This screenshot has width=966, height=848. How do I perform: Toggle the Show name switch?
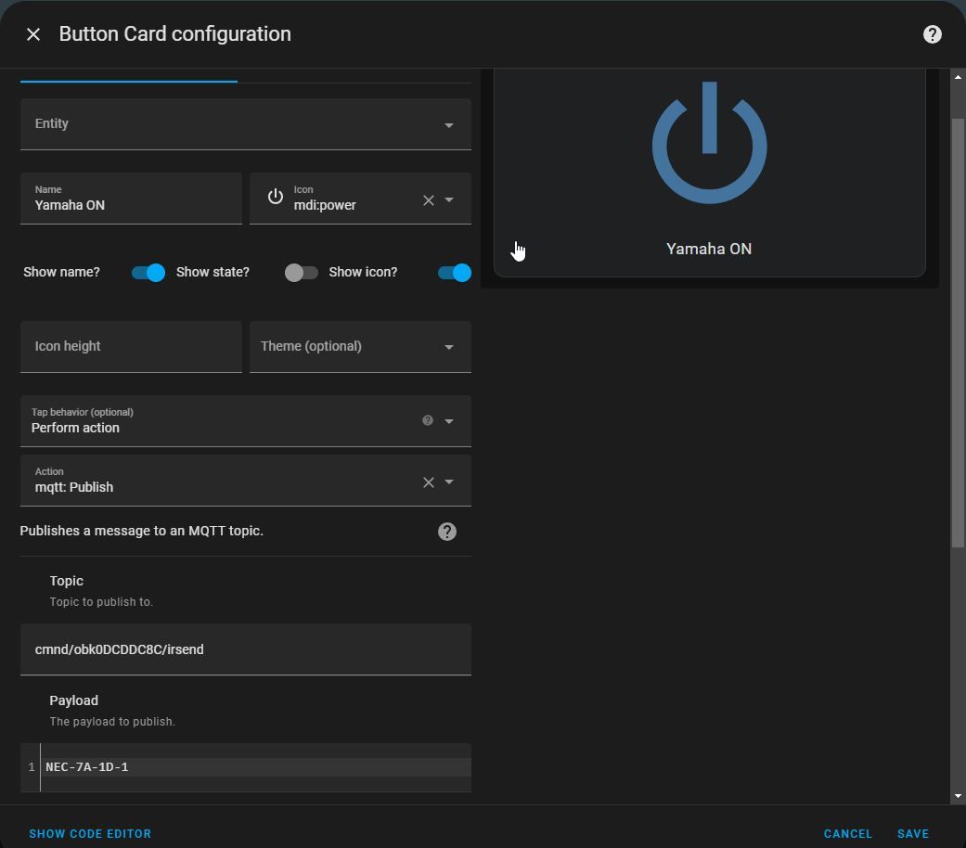148,273
